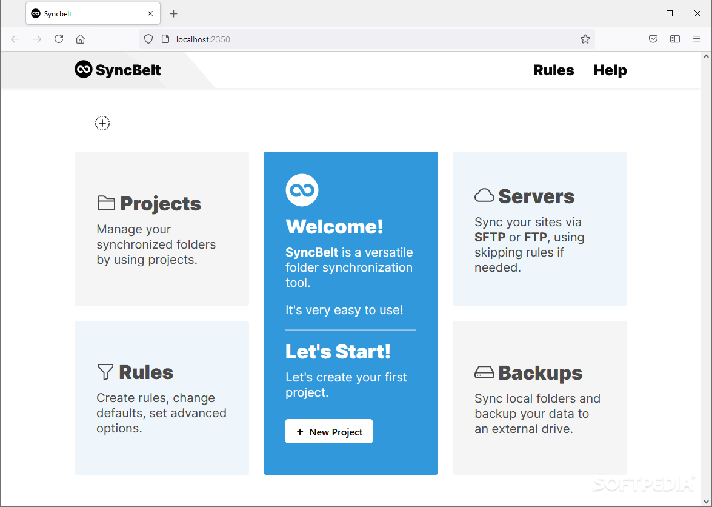Click the Let's create your first project text
Image resolution: width=712 pixels, height=507 pixels.
(x=346, y=384)
